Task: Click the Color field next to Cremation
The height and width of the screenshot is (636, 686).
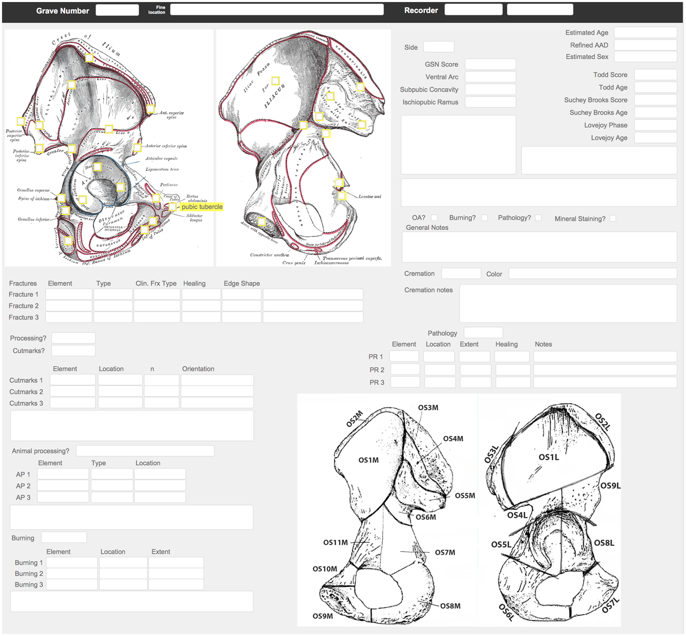Action: click(x=592, y=273)
